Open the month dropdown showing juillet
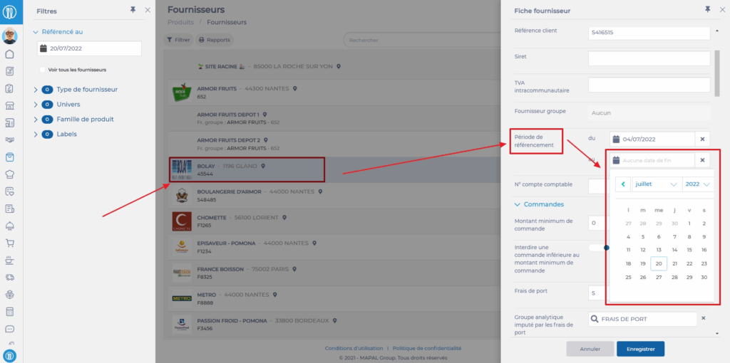This screenshot has height=363, width=730. (x=656, y=184)
